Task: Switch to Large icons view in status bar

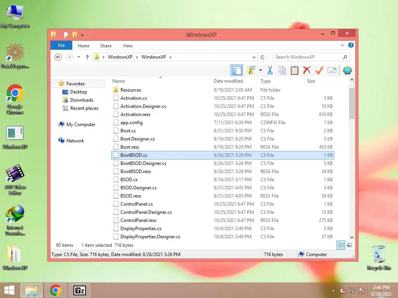Action: (349, 245)
